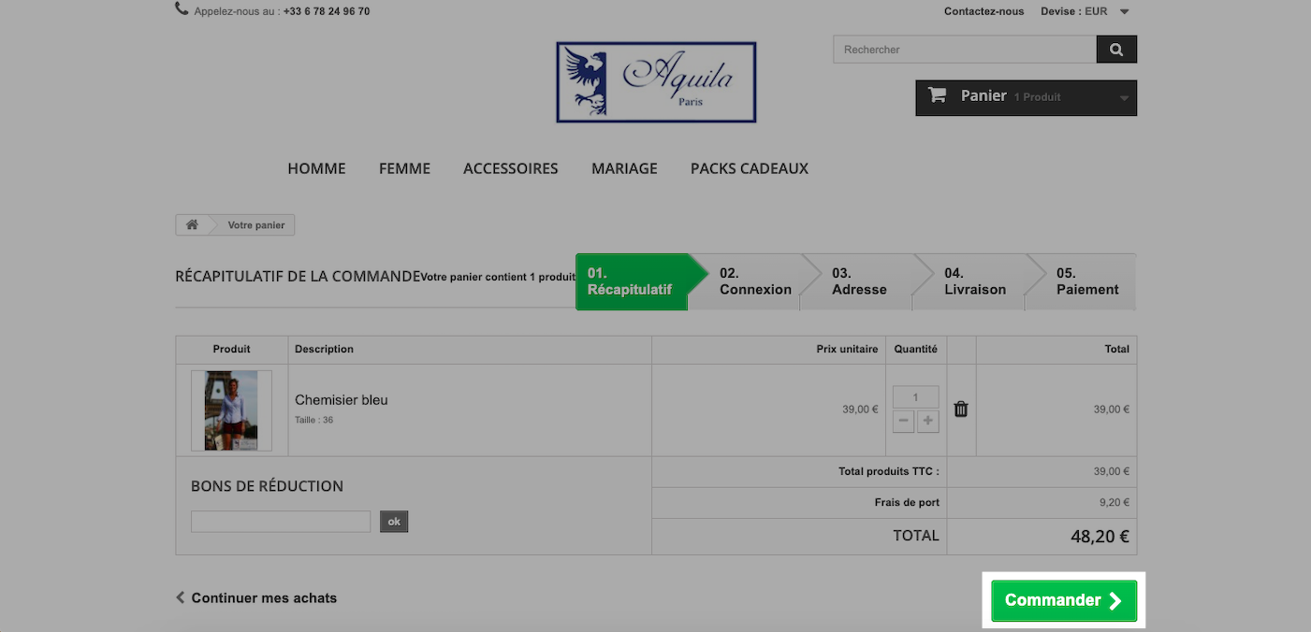The width and height of the screenshot is (1311, 632).
Task: Open the FEMME menu
Action: [x=404, y=168]
